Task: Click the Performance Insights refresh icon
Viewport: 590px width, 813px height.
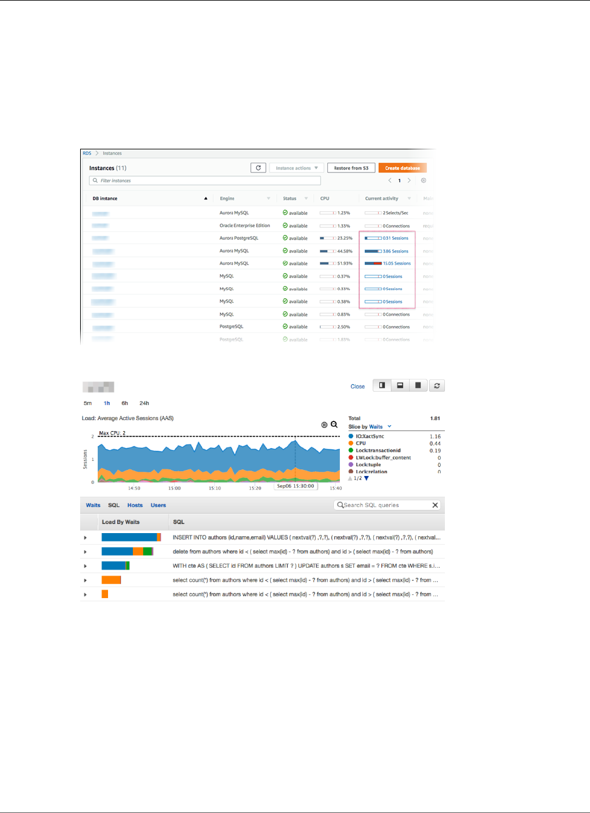Action: pos(437,386)
